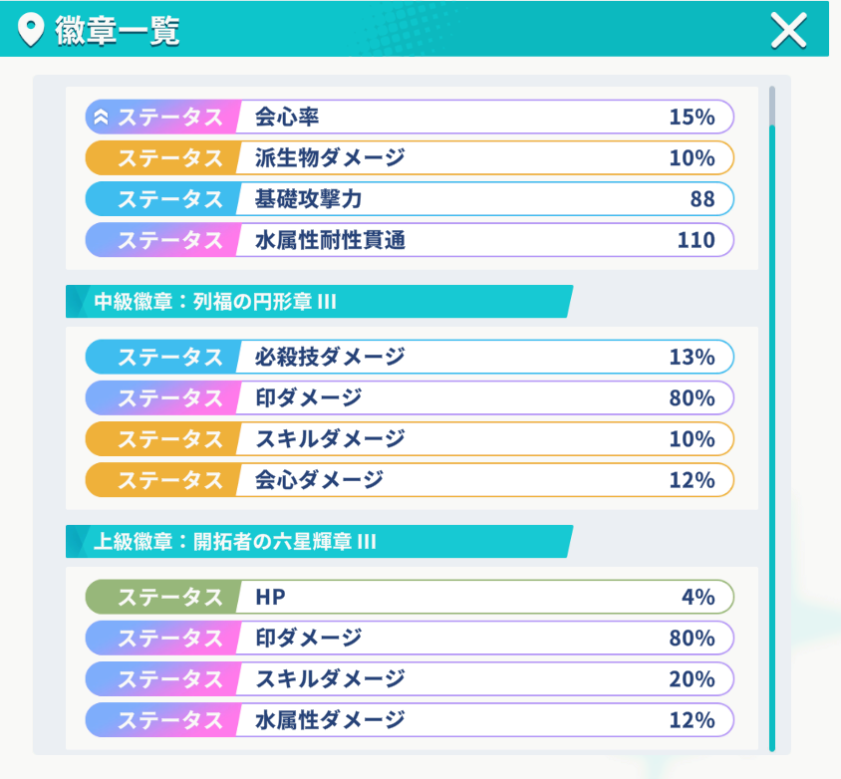Click the gray scrollbar track above the thumb
Image resolution: width=841 pixels, height=779 pixels.
[772, 106]
